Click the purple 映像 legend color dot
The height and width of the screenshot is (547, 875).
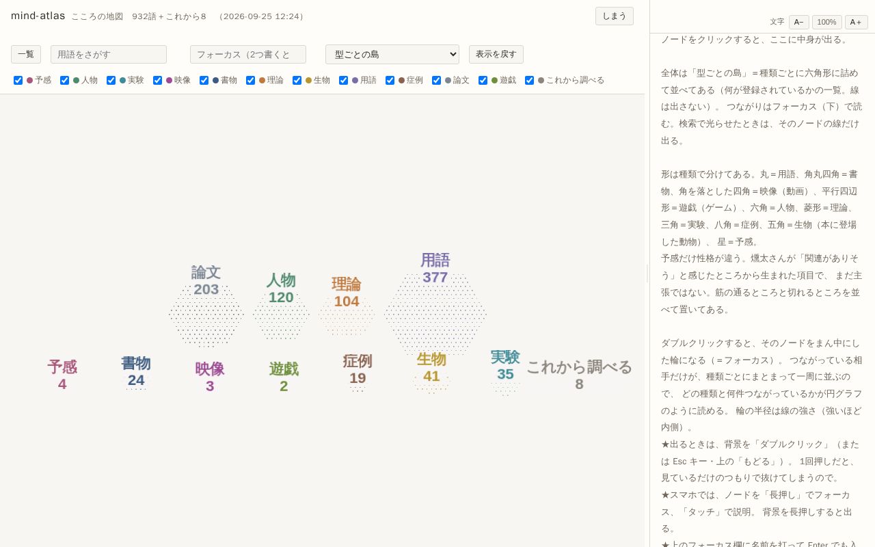click(x=170, y=81)
